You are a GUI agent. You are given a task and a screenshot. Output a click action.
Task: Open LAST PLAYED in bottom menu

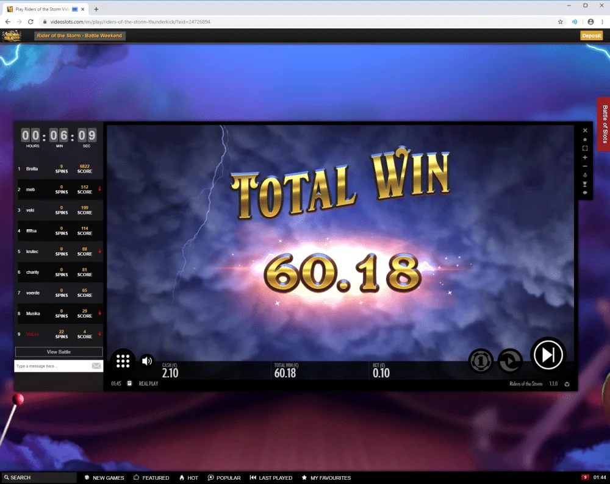tap(271, 478)
